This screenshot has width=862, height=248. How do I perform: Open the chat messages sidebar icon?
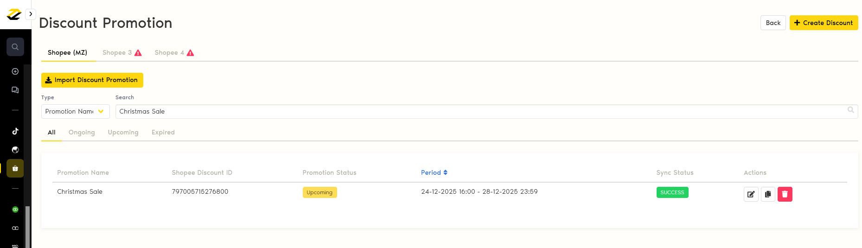pyautogui.click(x=15, y=90)
